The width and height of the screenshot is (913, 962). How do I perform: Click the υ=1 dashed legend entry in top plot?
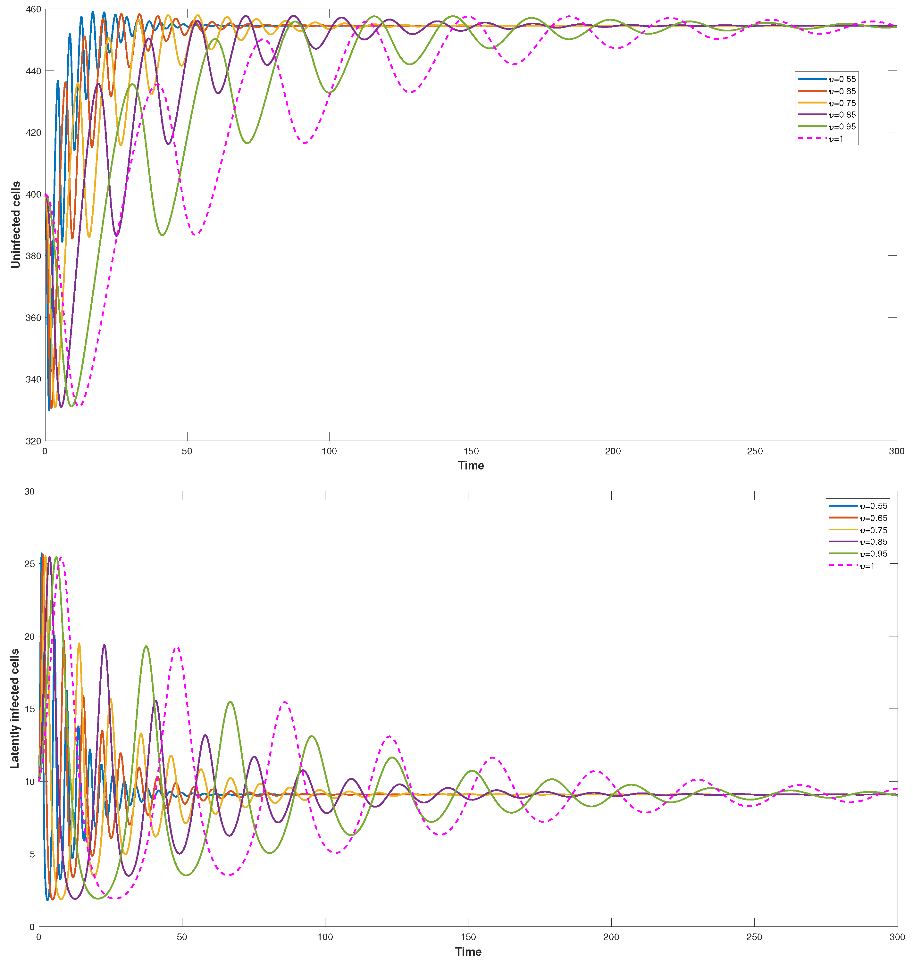836,139
